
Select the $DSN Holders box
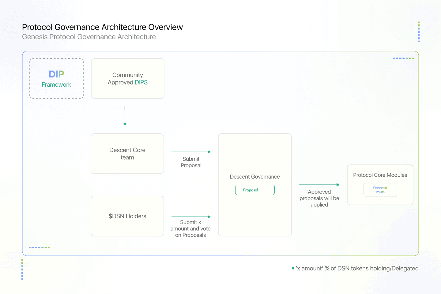click(x=127, y=216)
